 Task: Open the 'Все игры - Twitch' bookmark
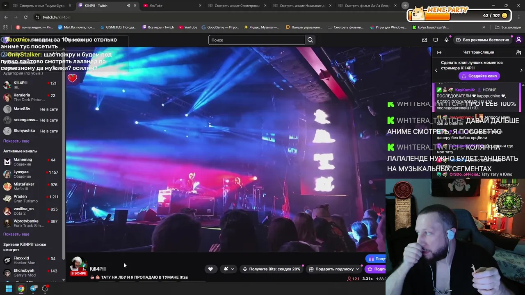coord(158,27)
